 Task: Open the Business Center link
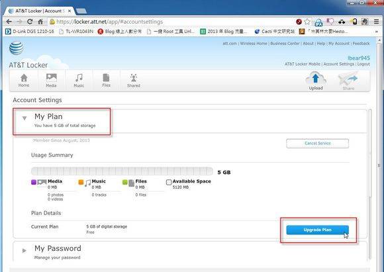click(285, 44)
